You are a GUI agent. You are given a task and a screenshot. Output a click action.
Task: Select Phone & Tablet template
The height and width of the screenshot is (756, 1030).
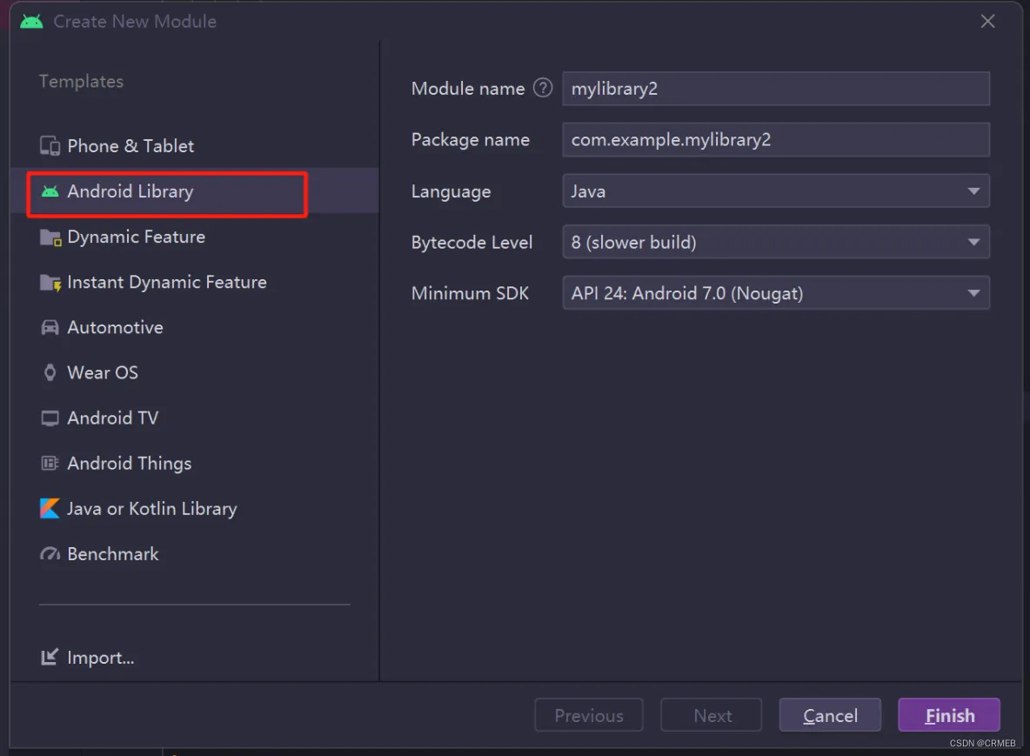coord(195,146)
